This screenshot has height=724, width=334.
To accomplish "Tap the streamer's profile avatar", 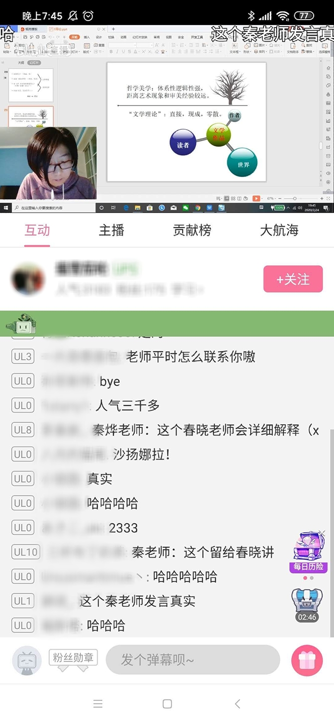I will (x=28, y=279).
